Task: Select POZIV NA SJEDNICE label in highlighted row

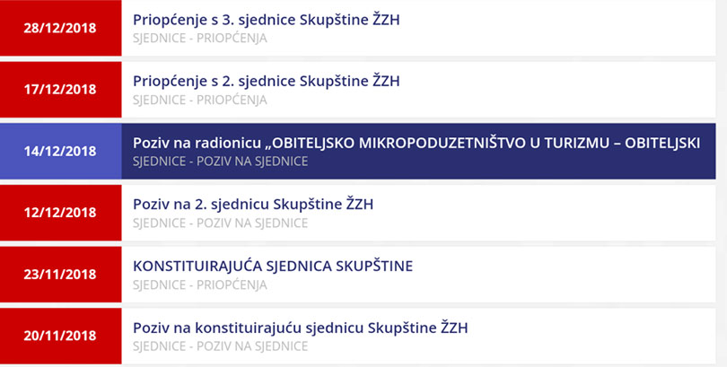Action: coord(252,162)
